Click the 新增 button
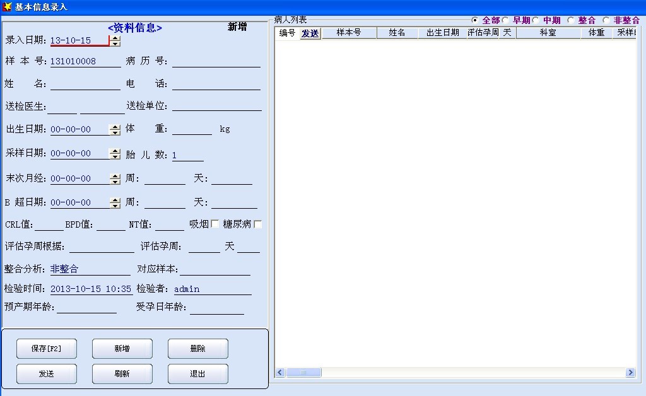646x396 pixels. [x=122, y=349]
